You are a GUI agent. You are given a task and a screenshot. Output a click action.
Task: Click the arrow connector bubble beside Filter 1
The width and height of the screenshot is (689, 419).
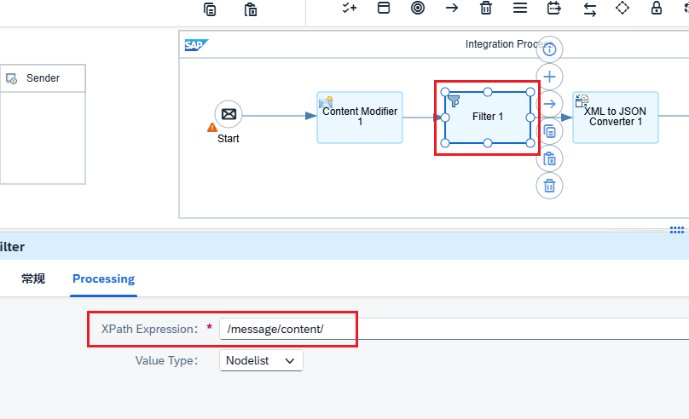550,104
